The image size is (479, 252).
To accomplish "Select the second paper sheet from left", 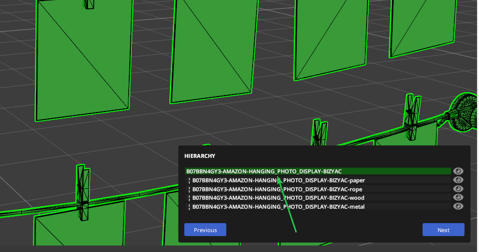I will tap(214, 50).
